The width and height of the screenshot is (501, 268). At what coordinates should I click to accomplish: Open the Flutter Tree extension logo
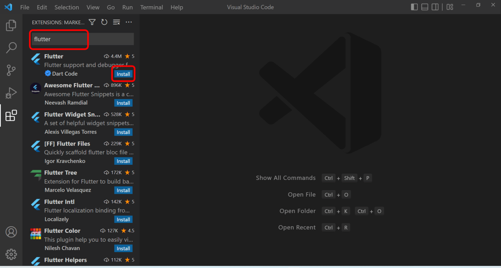pyautogui.click(x=35, y=175)
